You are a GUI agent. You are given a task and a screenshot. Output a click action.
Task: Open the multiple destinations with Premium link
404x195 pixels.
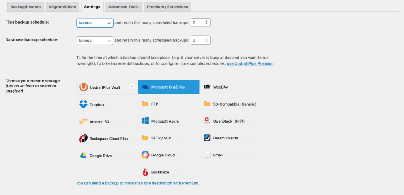138,183
